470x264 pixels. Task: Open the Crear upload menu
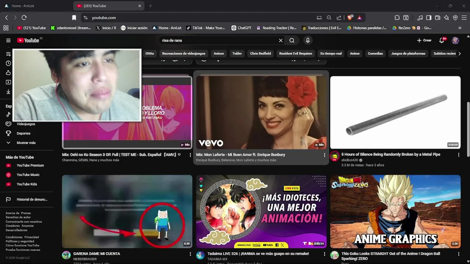tap(424, 40)
